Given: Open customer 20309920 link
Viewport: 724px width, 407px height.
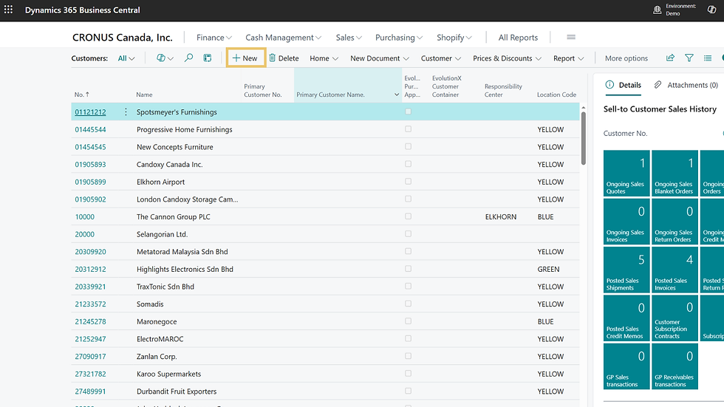Looking at the screenshot, I should 90,251.
